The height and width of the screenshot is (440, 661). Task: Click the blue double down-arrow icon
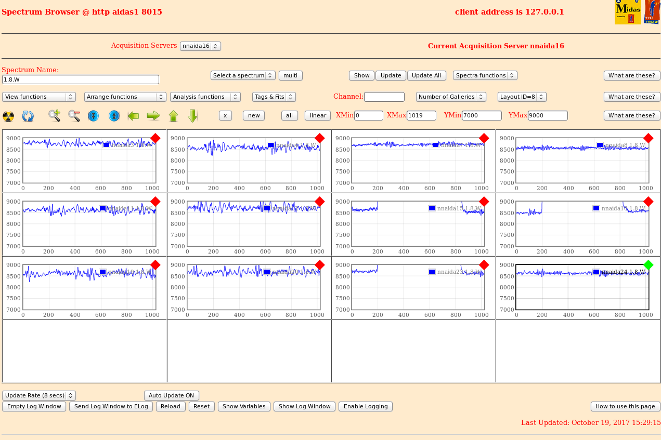pos(94,116)
